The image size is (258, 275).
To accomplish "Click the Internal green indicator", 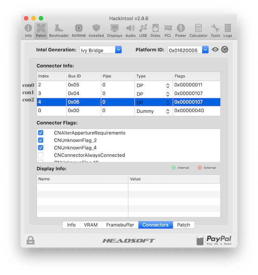I will tap(174, 167).
